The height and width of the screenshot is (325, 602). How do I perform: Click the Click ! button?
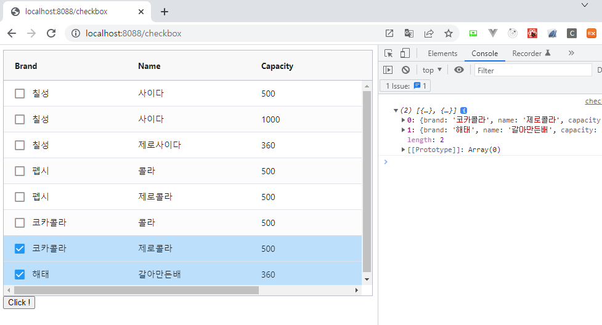[x=19, y=302]
